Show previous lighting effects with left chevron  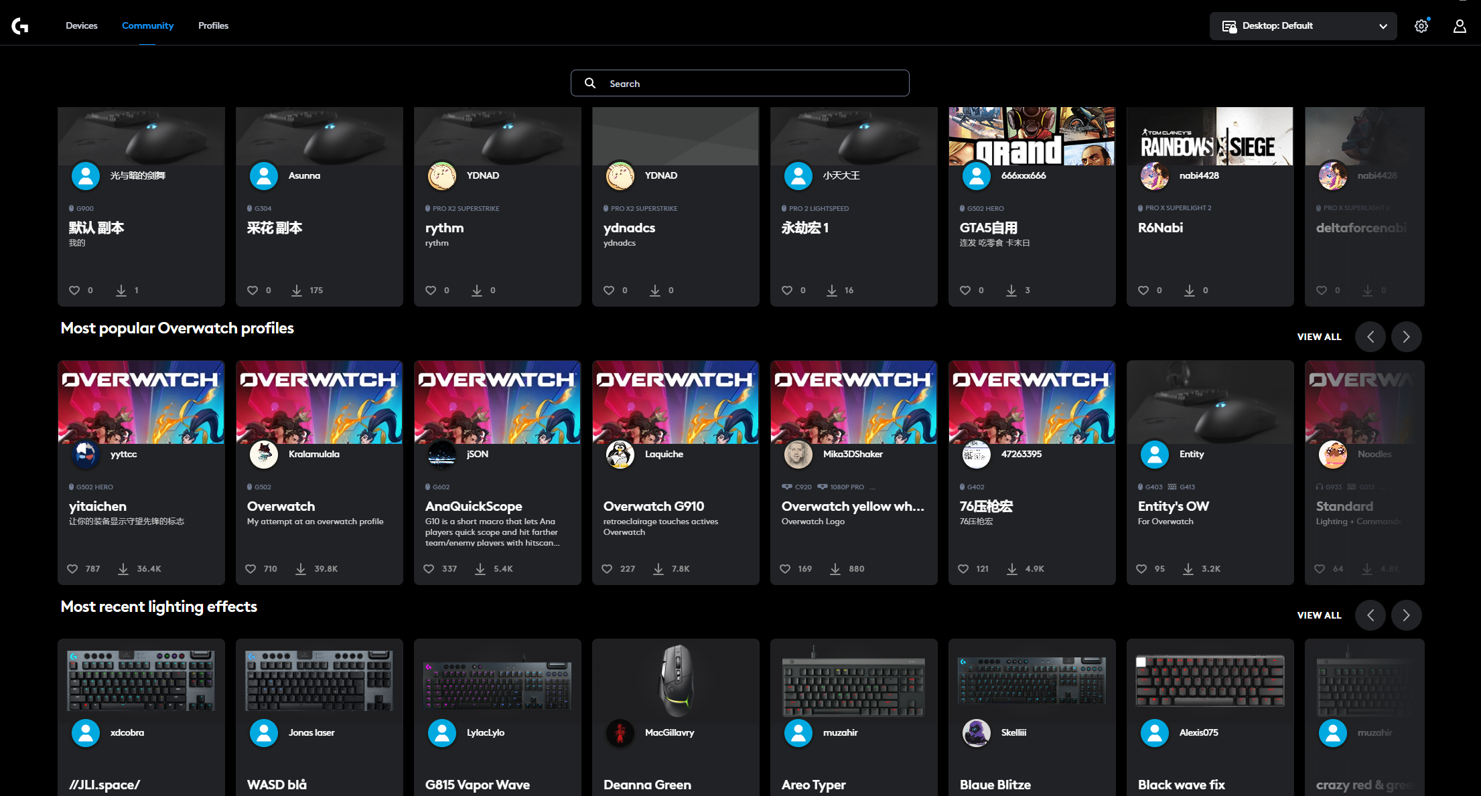pos(1370,615)
